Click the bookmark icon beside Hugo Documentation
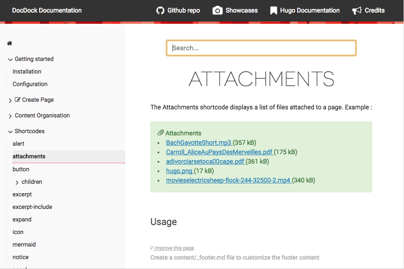Viewport: 404px width, 269px height. 273,10
